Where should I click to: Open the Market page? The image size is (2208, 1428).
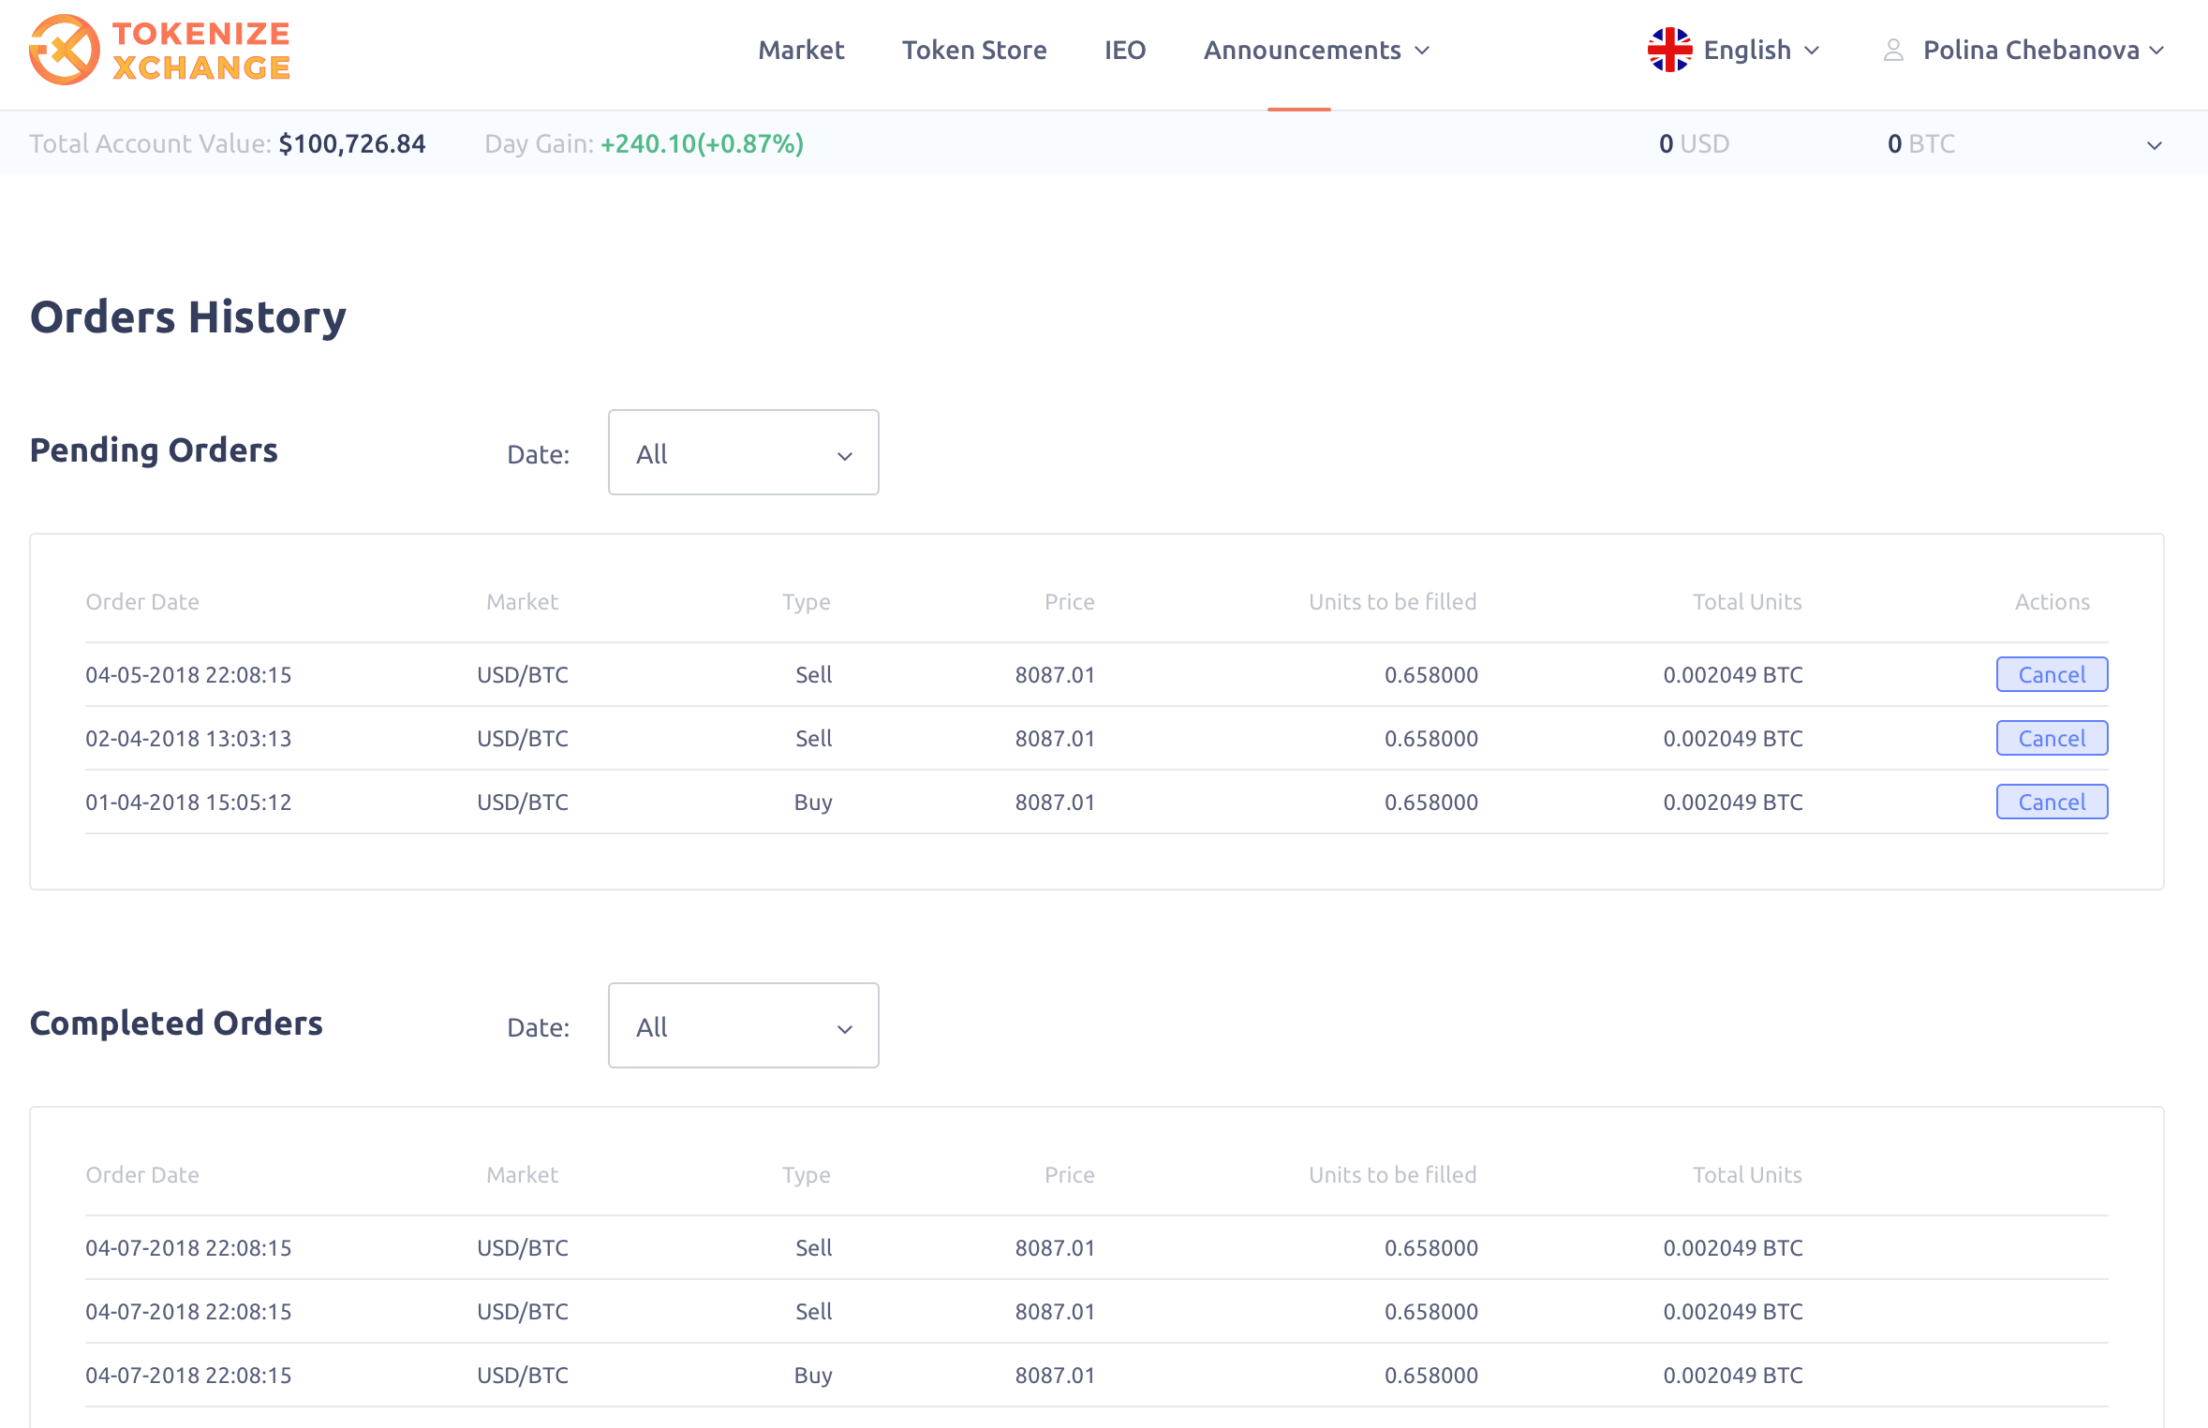click(801, 50)
